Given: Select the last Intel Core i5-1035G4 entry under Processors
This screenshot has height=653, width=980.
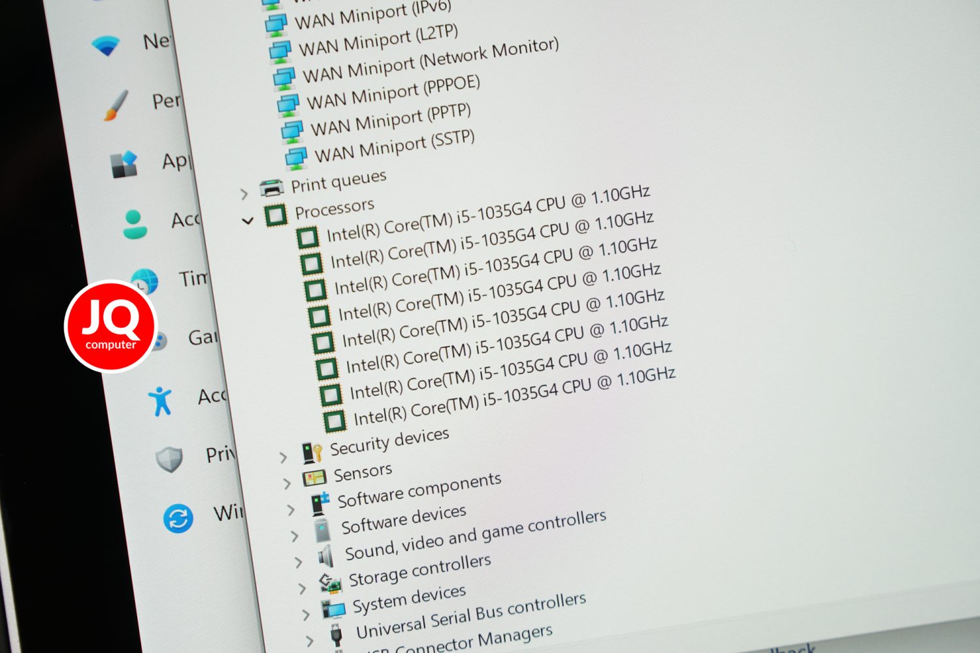Looking at the screenshot, I should [x=515, y=397].
